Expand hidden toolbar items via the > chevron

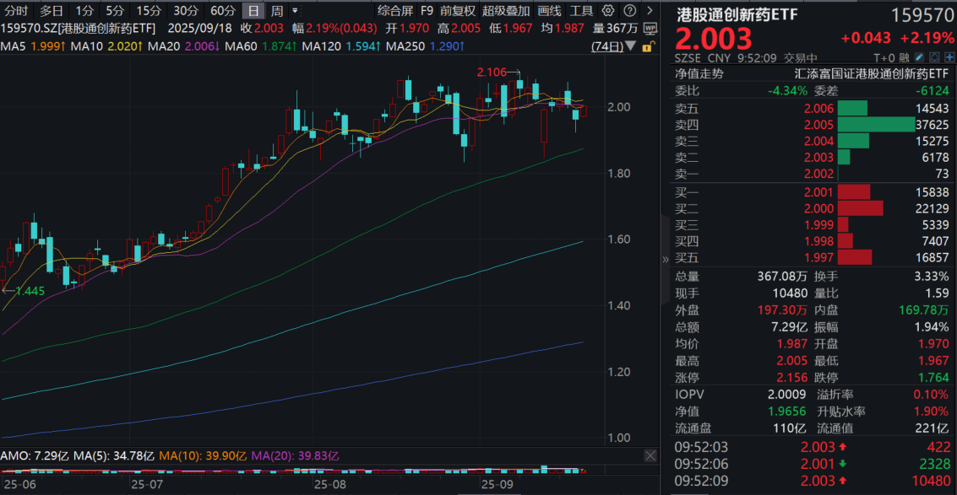(649, 10)
